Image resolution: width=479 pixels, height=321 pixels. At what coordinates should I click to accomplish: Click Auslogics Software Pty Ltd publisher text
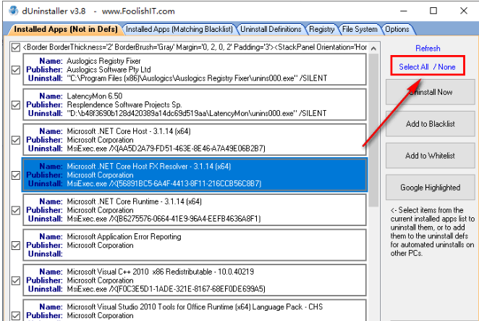[109, 70]
